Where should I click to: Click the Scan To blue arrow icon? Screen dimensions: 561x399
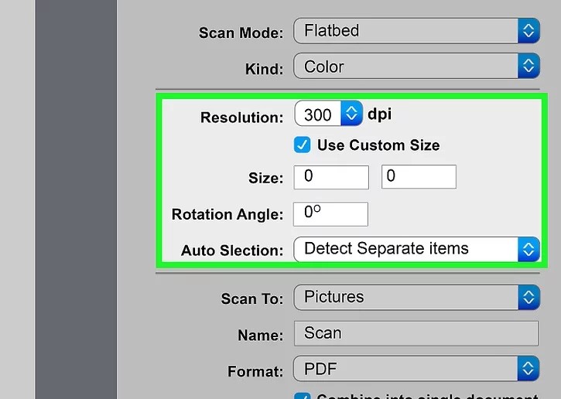[529, 297]
